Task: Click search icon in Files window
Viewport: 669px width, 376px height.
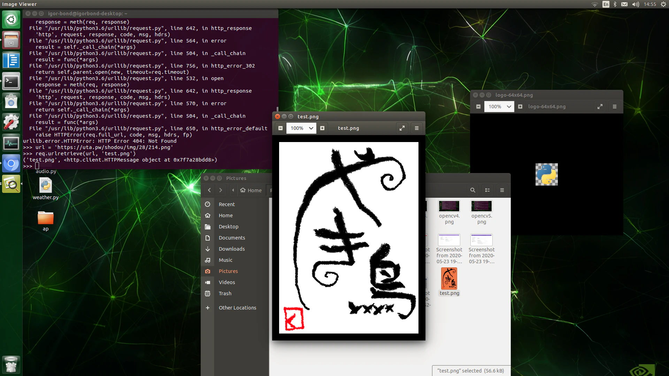Action: tap(473, 190)
